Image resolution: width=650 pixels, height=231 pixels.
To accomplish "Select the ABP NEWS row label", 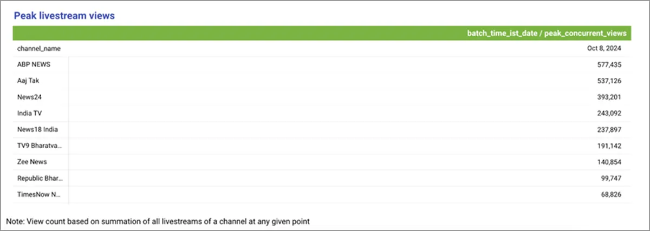I will 34,64.
